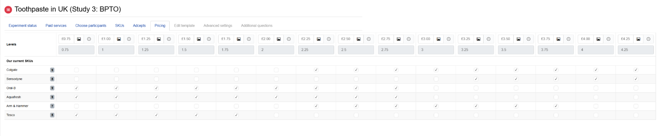Switch to the Experiment status tab
658x136 pixels.
coord(23,26)
